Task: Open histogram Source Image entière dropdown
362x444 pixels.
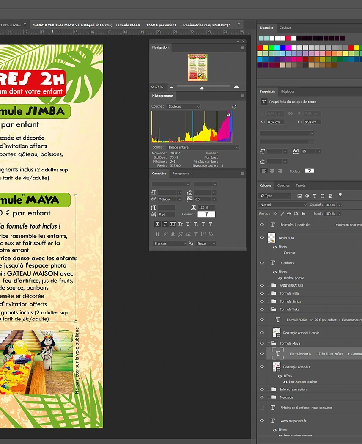Action: 203,147
